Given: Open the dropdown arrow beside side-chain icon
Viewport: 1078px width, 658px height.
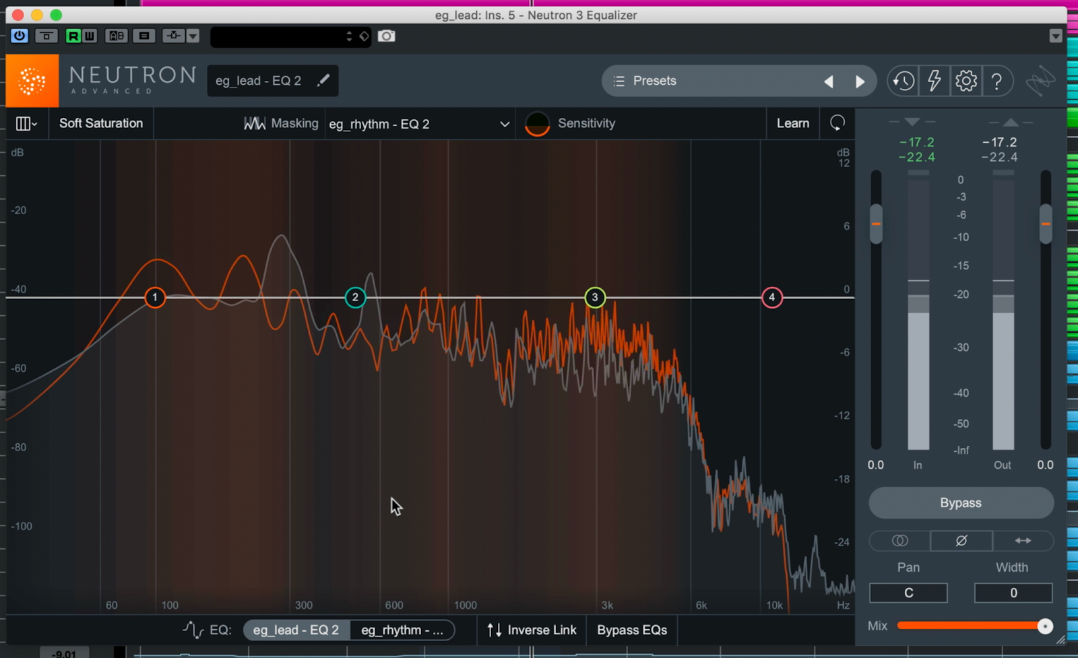Looking at the screenshot, I should (x=193, y=36).
